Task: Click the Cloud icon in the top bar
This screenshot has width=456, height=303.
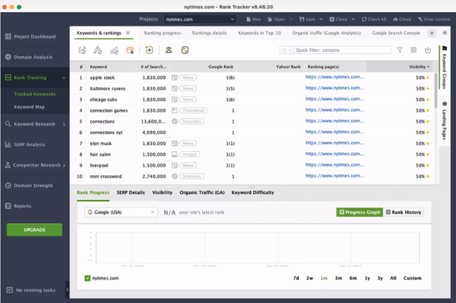Action: tap(402, 19)
